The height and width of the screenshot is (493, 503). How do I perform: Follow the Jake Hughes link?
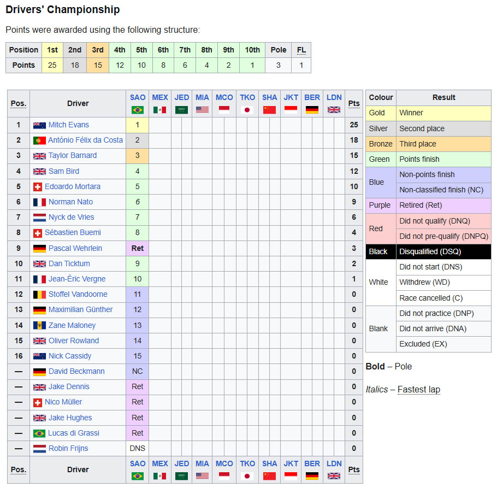(x=70, y=418)
